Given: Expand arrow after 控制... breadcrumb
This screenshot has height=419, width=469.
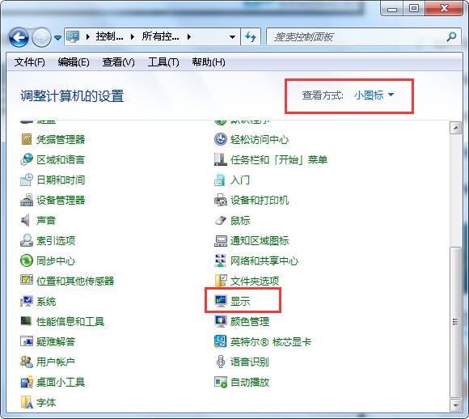Looking at the screenshot, I should click(x=133, y=37).
